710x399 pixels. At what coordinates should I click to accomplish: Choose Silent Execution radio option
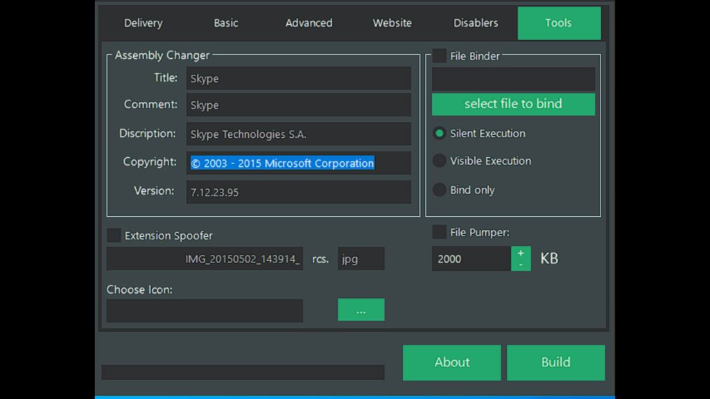[439, 134]
